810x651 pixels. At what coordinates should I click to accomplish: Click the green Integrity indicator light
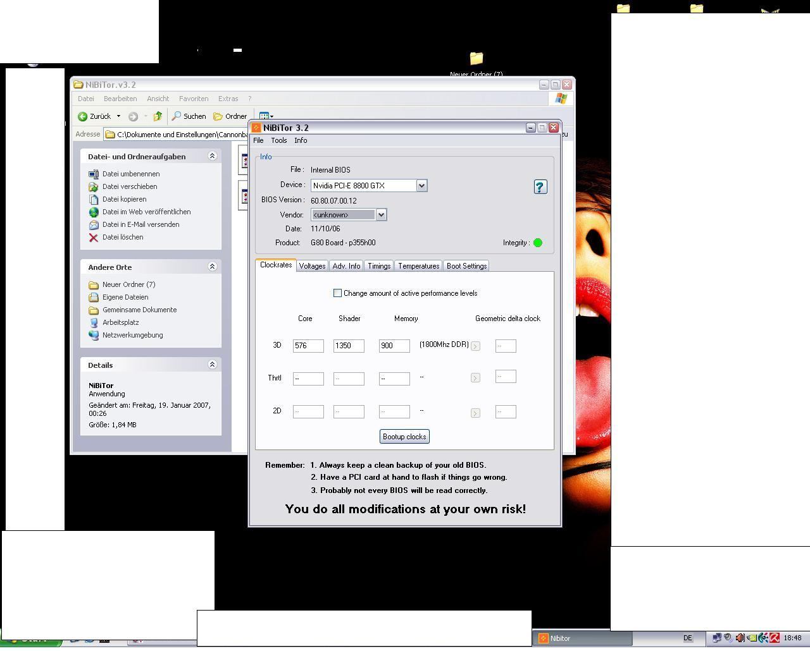point(538,243)
